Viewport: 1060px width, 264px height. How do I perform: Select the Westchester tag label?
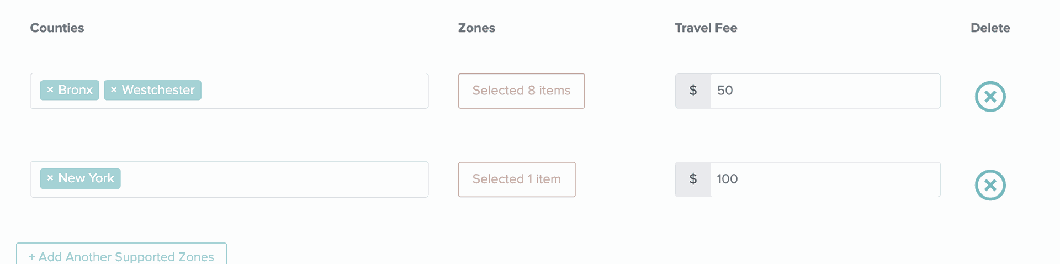(158, 90)
